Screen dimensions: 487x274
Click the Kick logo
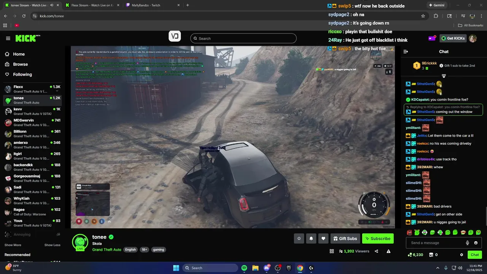coord(28,38)
